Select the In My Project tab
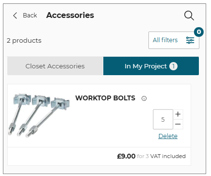 click(151, 66)
